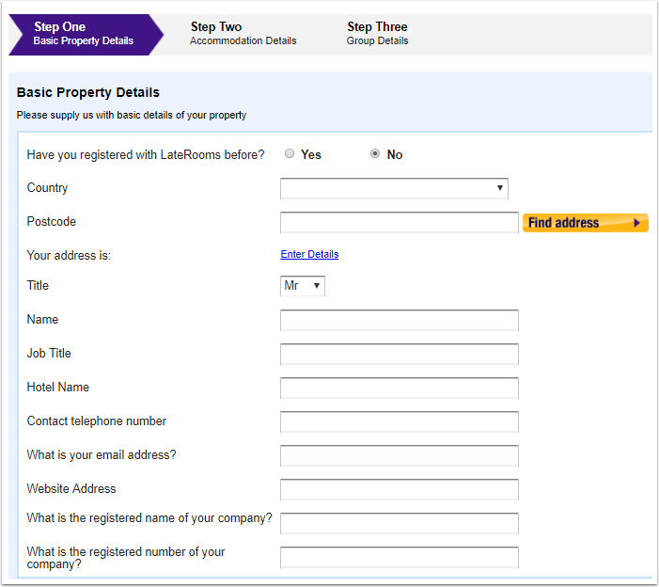Focus the Website Address input field
This screenshot has height=587, width=659.
tap(400, 489)
